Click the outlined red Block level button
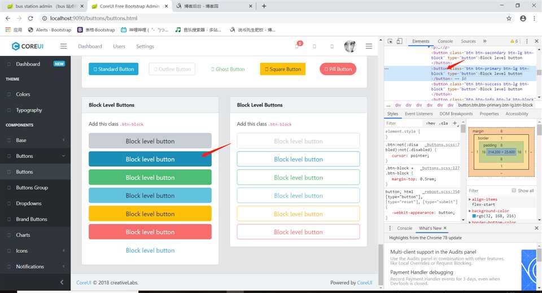Image resolution: width=542 pixels, height=293 pixels. click(298, 232)
